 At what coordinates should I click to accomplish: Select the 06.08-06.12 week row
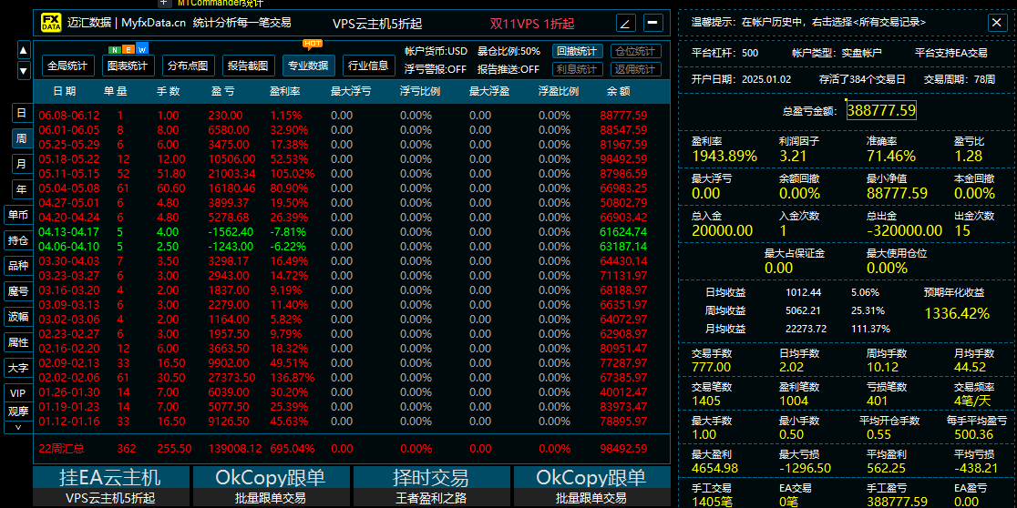351,116
